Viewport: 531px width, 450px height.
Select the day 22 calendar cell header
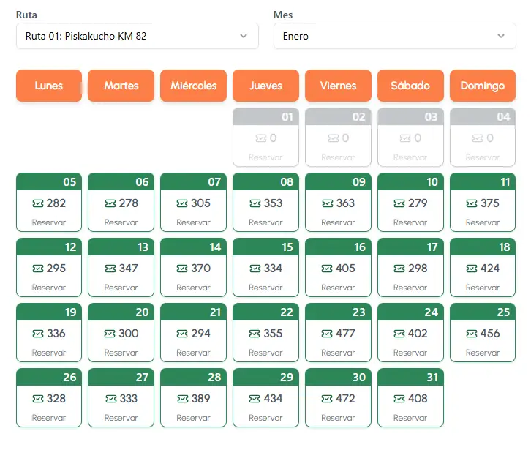point(265,312)
